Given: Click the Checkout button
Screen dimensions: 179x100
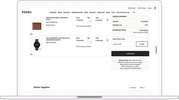Looking at the screenshot, I should click(130, 54).
